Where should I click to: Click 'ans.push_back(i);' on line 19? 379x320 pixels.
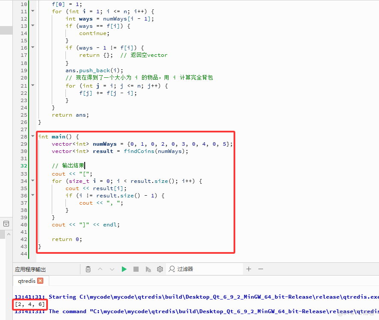(94, 70)
